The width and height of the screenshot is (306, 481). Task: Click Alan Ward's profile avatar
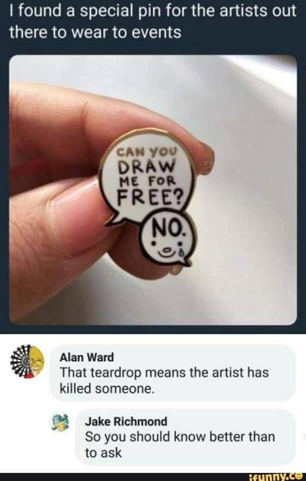coord(27,362)
